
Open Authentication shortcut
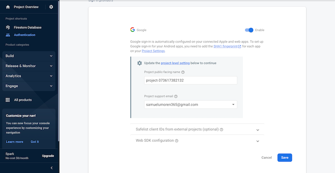(x=25, y=35)
